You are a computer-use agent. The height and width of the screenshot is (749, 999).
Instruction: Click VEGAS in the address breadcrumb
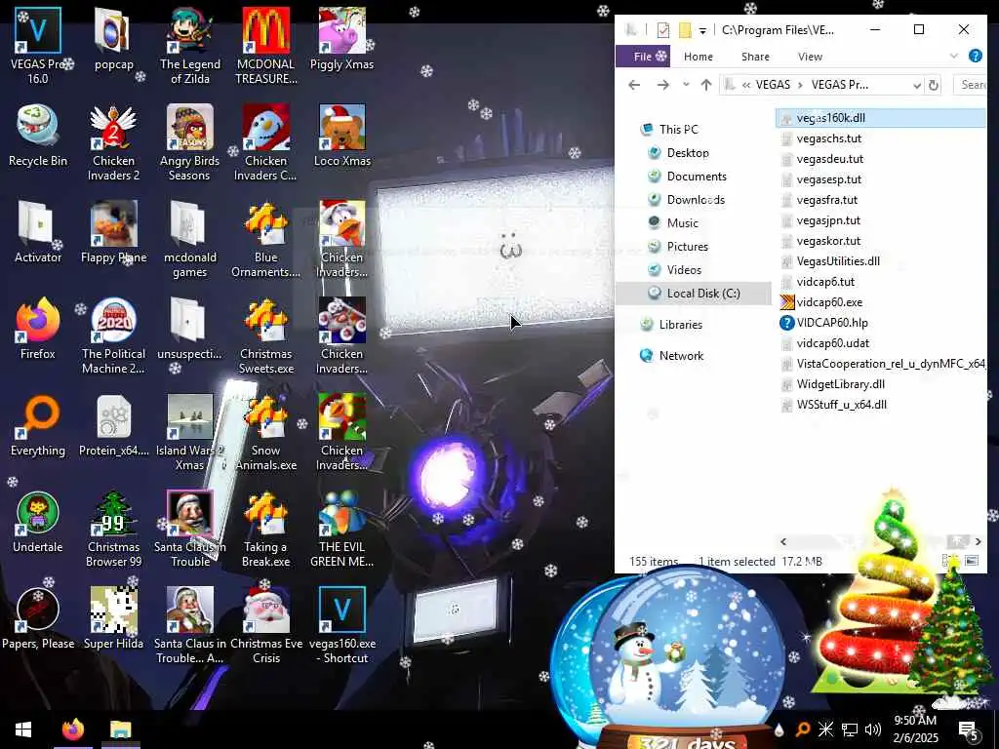[773, 85]
